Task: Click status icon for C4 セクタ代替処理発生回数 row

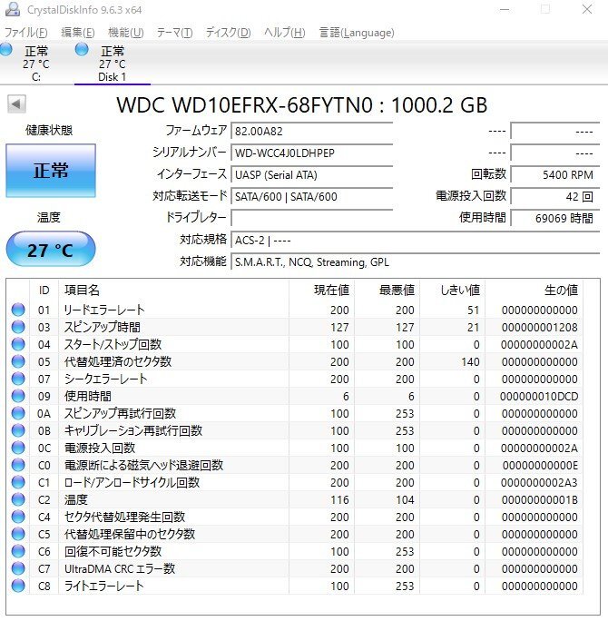Action: click(18, 517)
